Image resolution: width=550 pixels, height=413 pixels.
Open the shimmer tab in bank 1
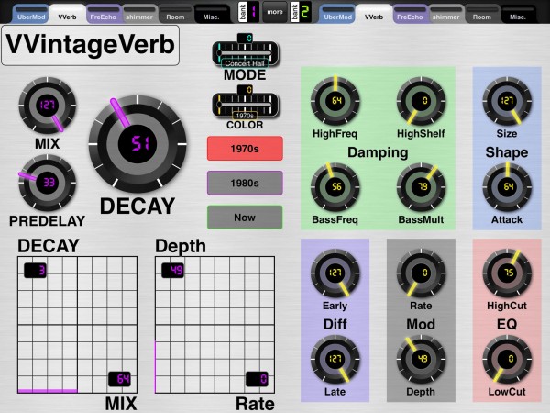click(x=139, y=15)
